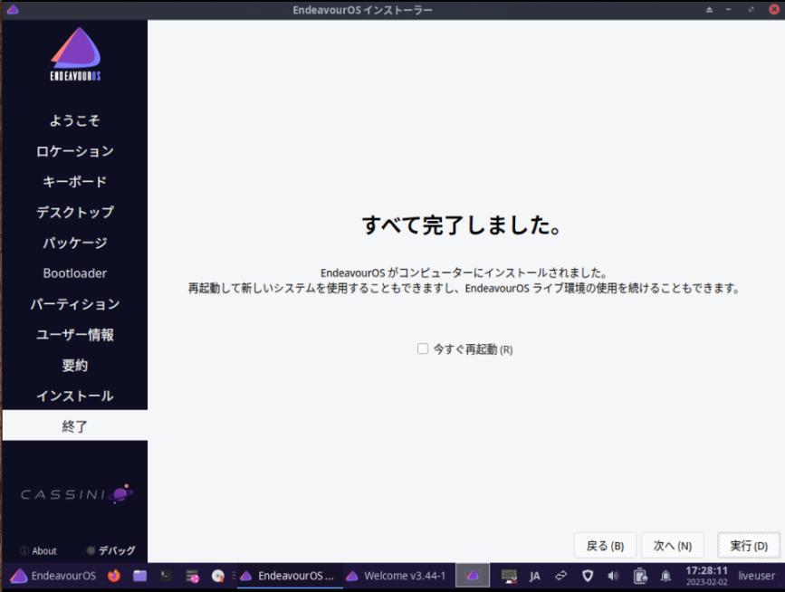
Task: Open the About info link
Action: (x=39, y=550)
